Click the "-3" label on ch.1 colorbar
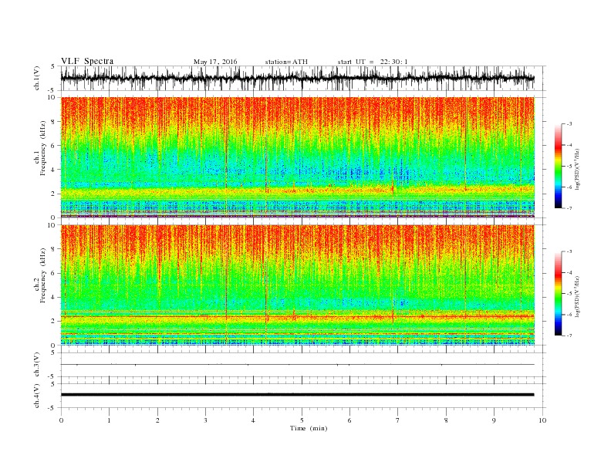The image size is (611, 472). coord(569,124)
